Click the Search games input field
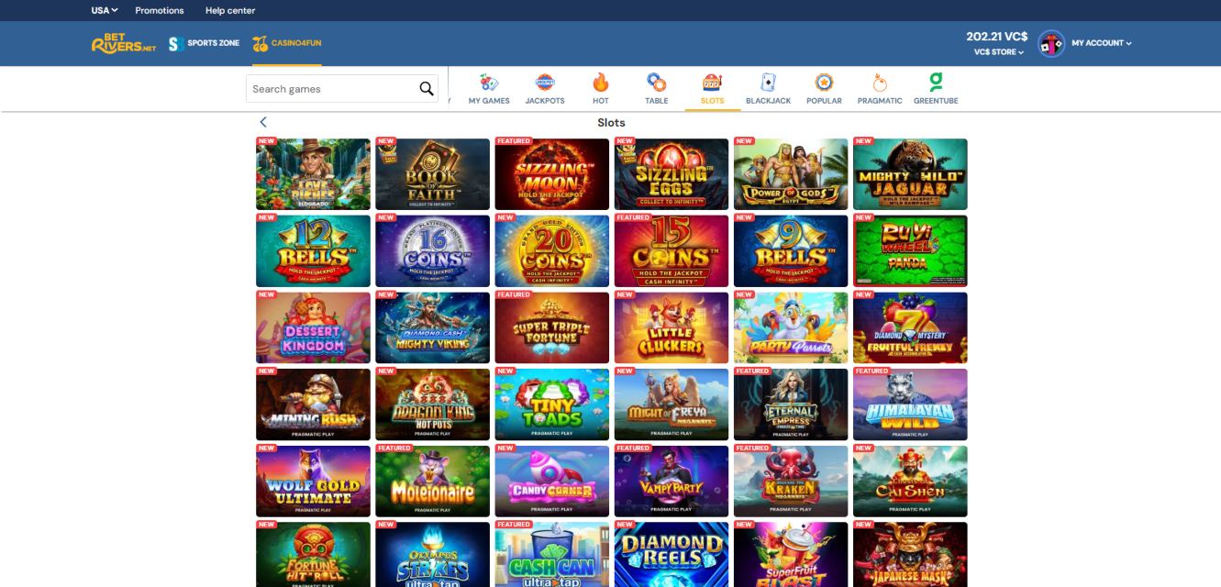This screenshot has width=1221, height=587. tap(330, 89)
